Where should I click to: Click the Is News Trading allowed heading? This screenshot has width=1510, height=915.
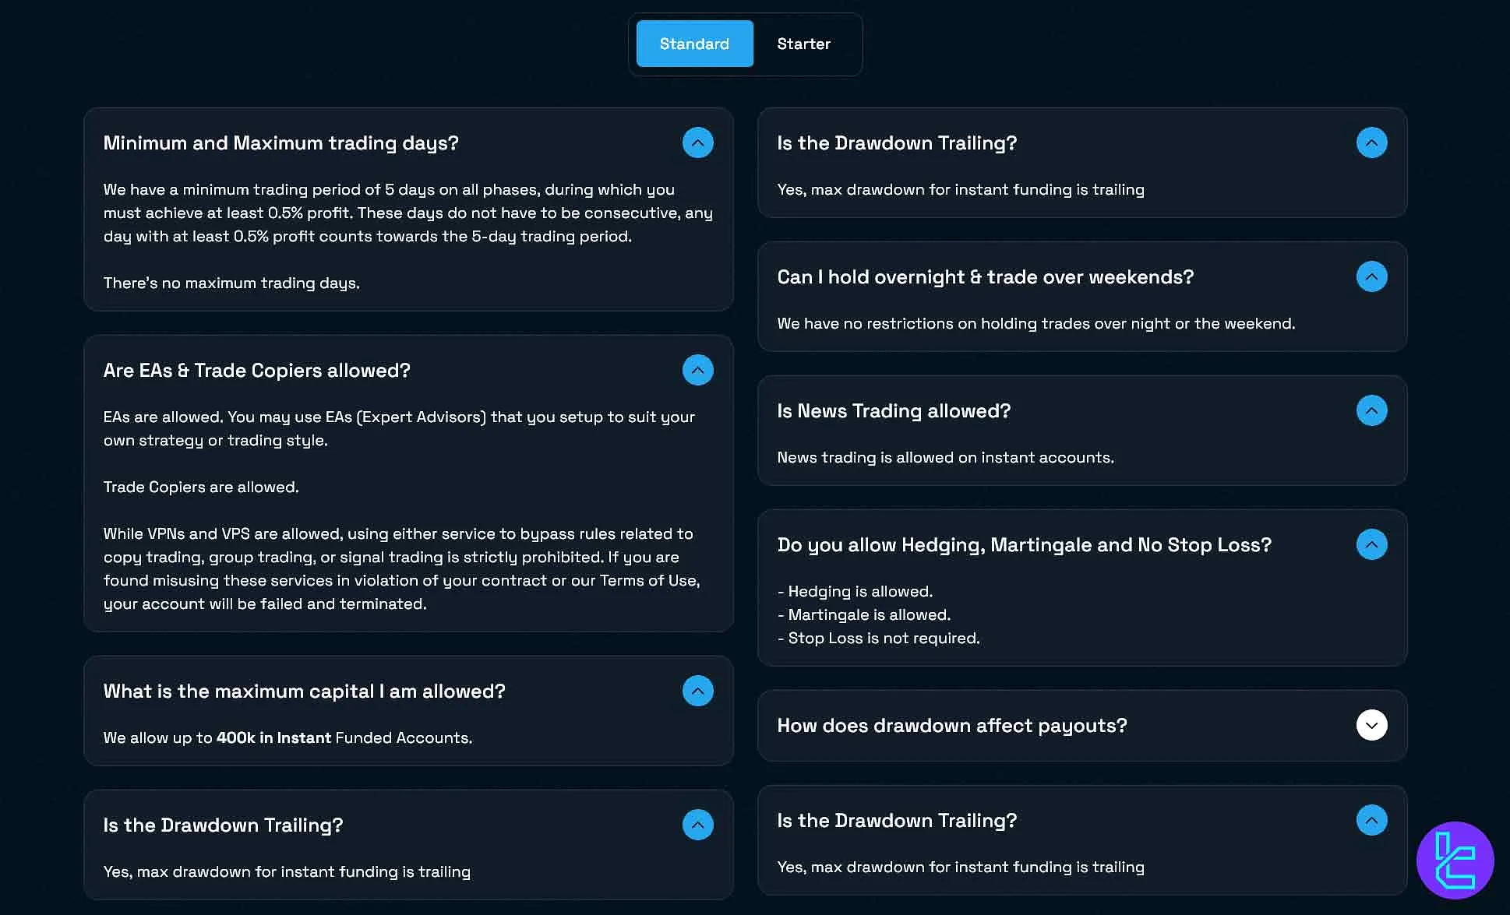[893, 411]
